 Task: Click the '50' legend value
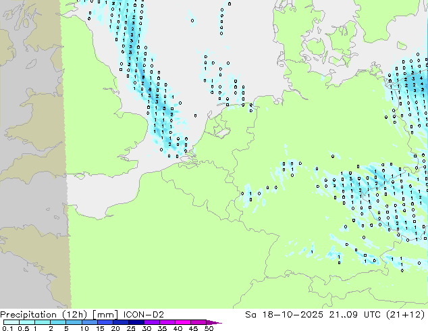coord(209,328)
